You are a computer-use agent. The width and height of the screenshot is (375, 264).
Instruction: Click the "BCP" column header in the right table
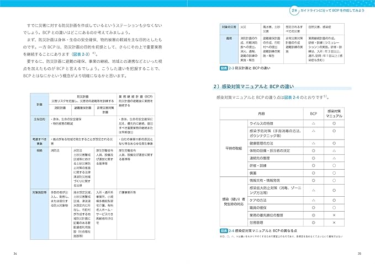point(313,114)
